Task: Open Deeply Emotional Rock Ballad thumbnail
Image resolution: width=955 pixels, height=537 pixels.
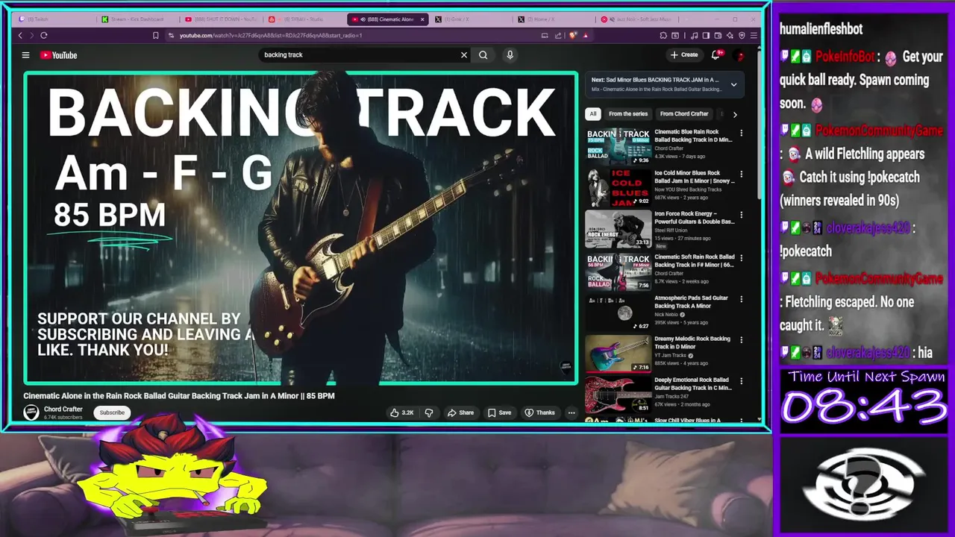Action: (x=619, y=395)
